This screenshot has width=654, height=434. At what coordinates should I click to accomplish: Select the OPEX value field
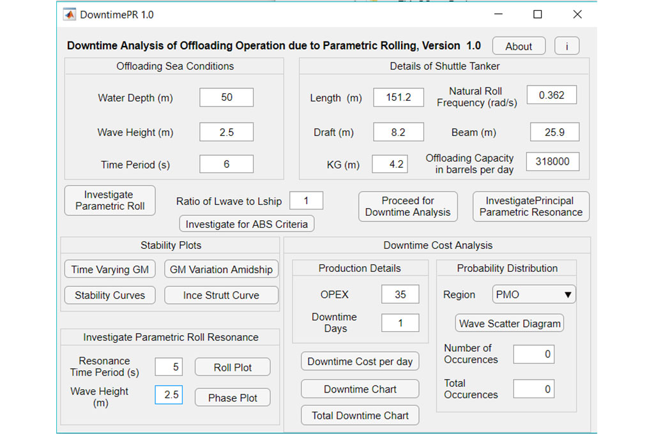[x=400, y=294]
